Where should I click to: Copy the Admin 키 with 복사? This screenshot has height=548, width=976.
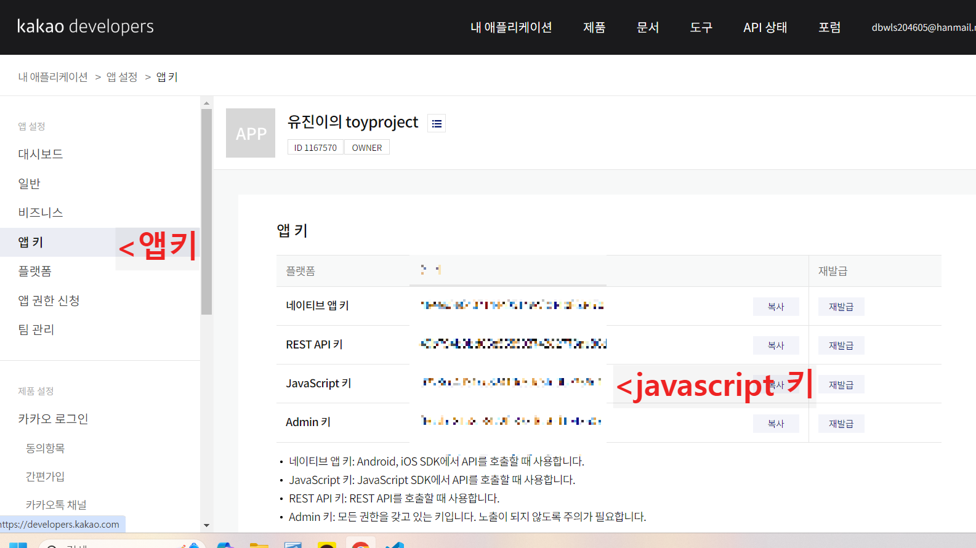tap(776, 424)
